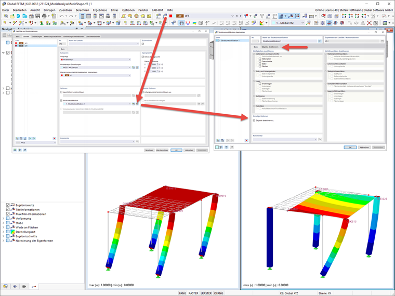Click the redo arrow in the toolbar
This screenshot has height=296, width=395.
click(x=71, y=16)
